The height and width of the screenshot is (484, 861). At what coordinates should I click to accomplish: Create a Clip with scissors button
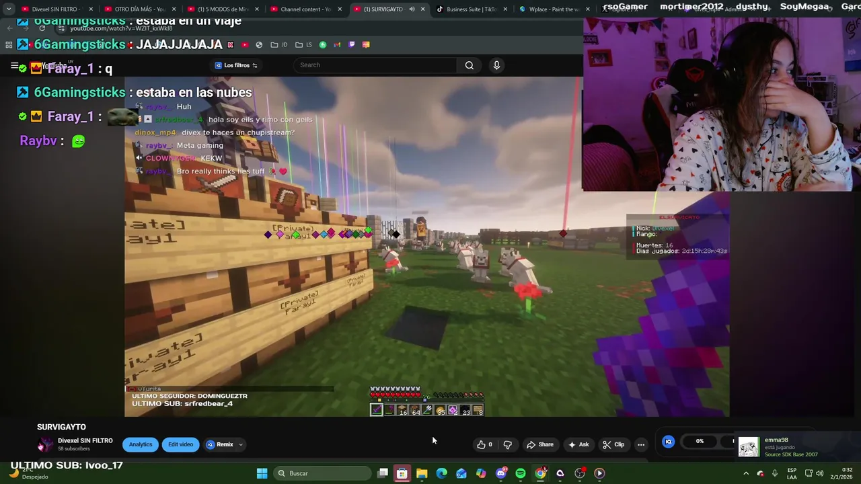(613, 444)
